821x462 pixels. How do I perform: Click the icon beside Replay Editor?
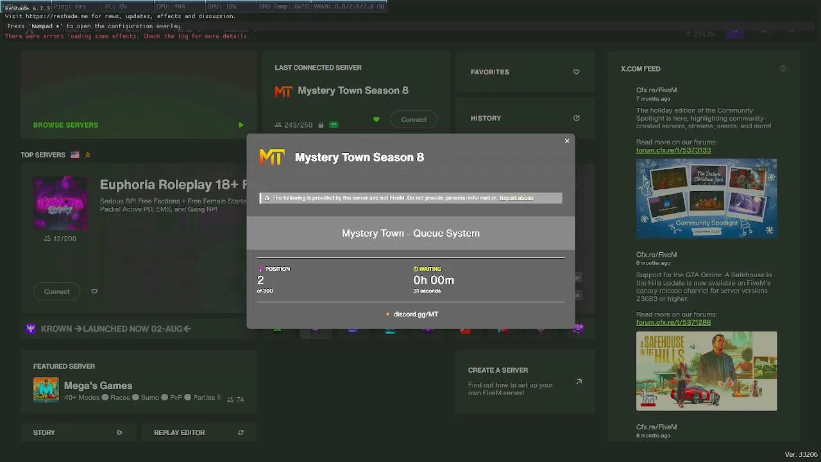(x=241, y=432)
